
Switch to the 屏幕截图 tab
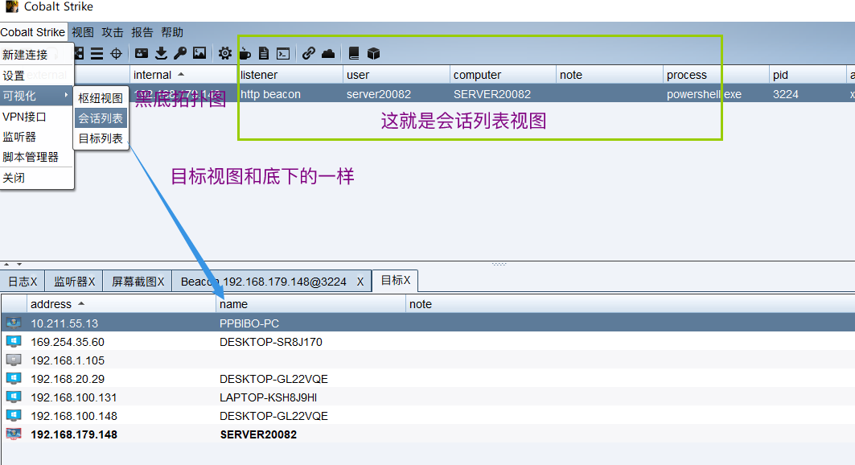138,282
